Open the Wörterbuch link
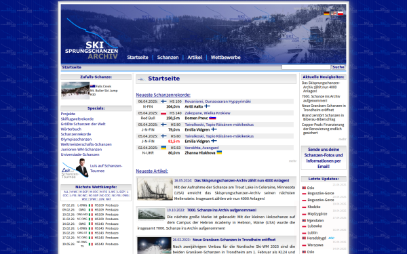Viewport: 407px width, 254px height. tap(71, 129)
